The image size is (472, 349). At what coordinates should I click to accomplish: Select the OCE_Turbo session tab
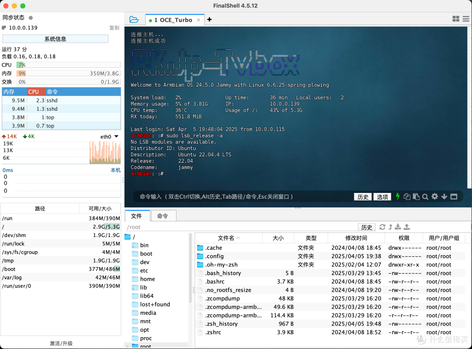pos(173,20)
